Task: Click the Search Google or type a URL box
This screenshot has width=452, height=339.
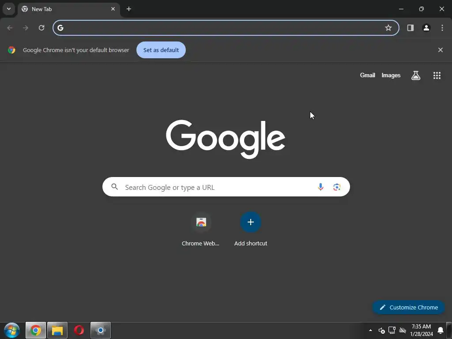Action: point(226,187)
